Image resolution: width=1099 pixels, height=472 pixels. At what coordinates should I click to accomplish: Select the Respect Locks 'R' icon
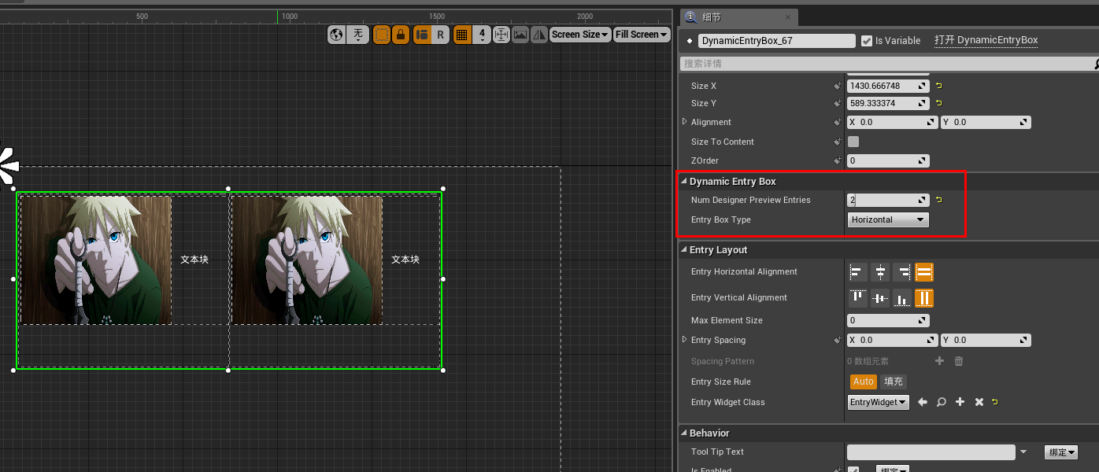[x=440, y=35]
